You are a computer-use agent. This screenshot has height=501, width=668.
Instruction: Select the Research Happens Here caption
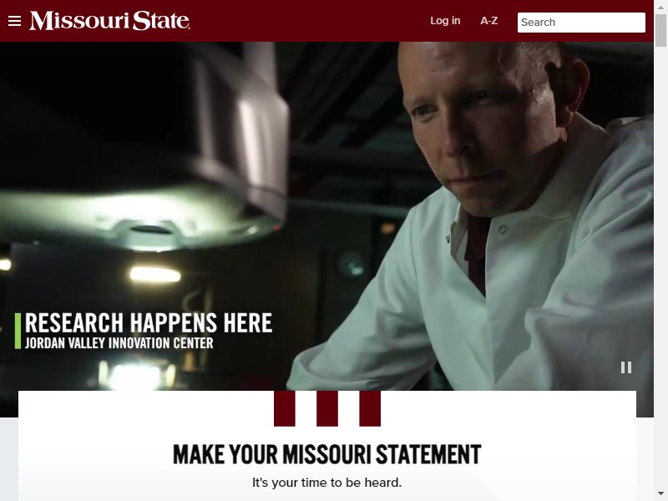click(x=149, y=322)
